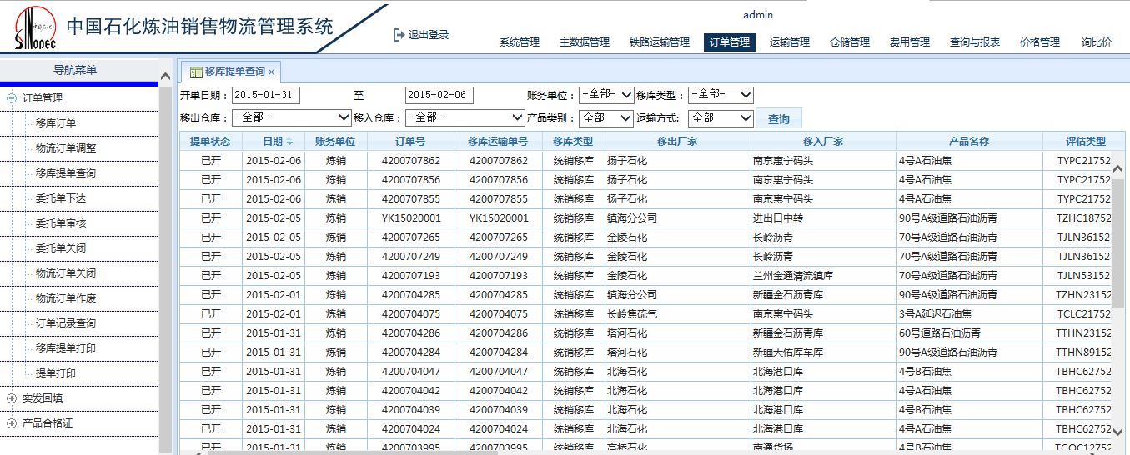Screen dimensions: 1130x455
Task: Open the 询比价 menu
Action: tap(1097, 42)
